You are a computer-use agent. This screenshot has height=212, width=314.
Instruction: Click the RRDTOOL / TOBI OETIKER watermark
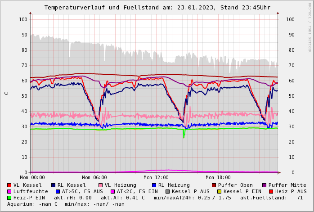click(310, 27)
